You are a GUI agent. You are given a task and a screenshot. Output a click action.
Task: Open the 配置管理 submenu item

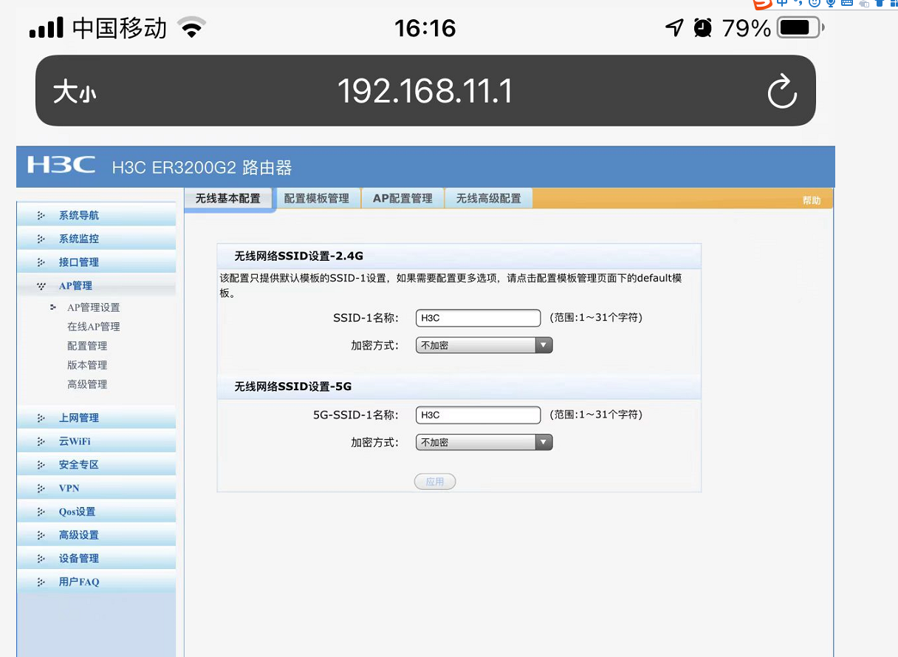[87, 346]
